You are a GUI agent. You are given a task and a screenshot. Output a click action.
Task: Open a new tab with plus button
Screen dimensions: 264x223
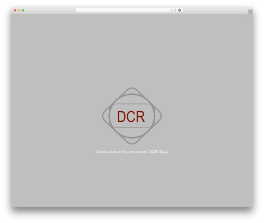[250, 12]
